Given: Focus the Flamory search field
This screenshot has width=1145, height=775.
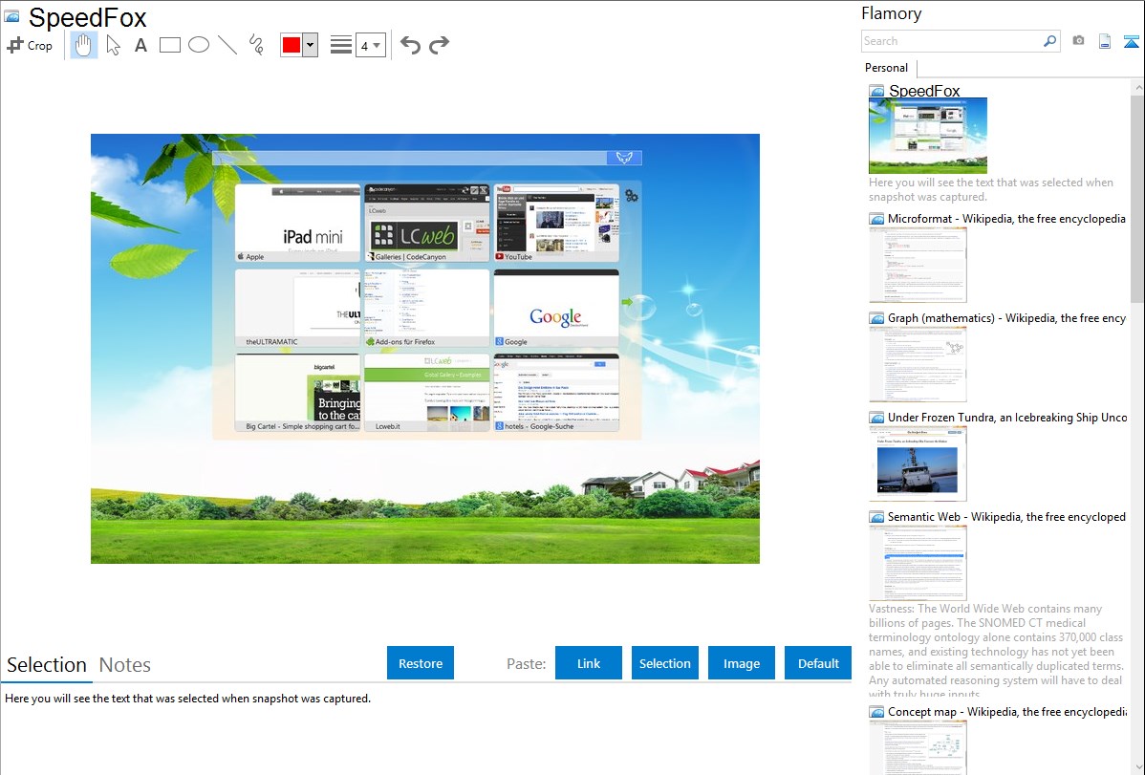Looking at the screenshot, I should click(952, 41).
